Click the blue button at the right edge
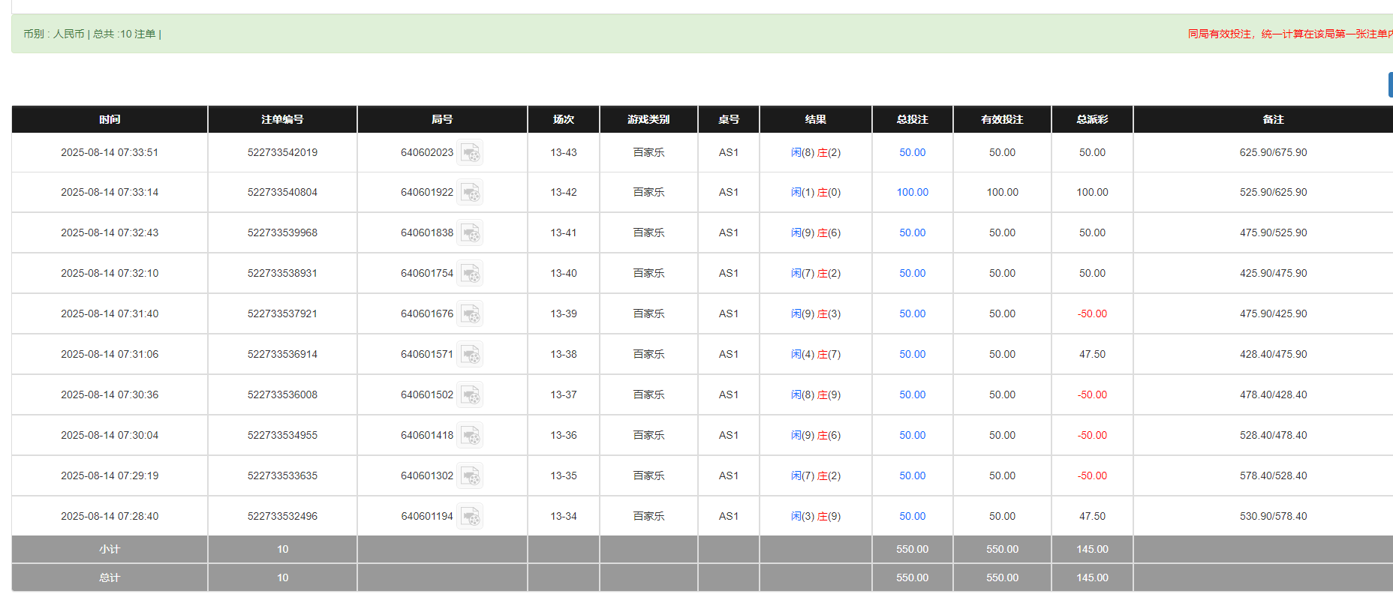Screen dimensions: 1393x603 click(x=1389, y=85)
